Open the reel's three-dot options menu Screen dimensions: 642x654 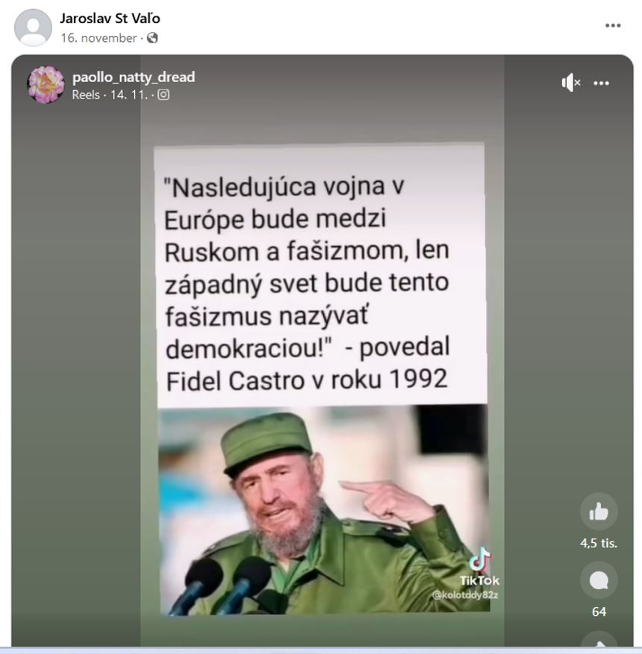point(601,83)
